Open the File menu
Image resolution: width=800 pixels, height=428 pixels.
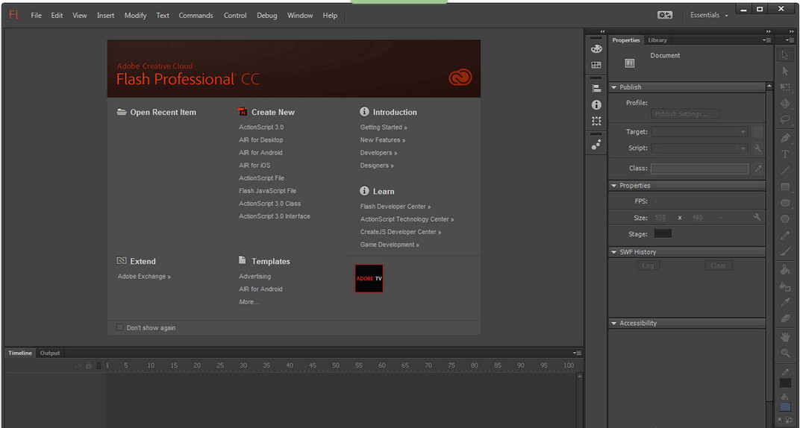37,15
